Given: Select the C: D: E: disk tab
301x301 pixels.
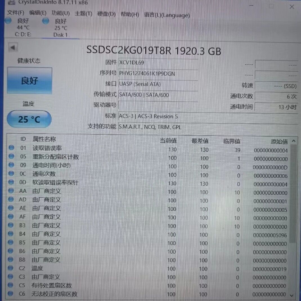Looking at the screenshot, I should click(x=23, y=27).
